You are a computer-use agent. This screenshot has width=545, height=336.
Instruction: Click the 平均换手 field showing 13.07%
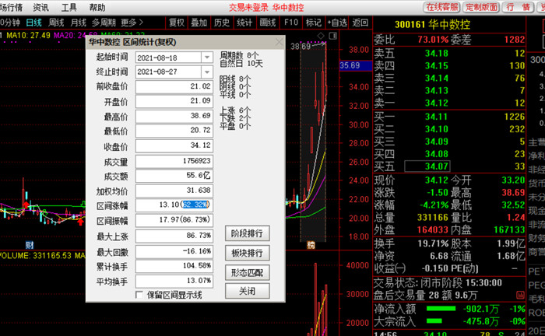(174, 281)
